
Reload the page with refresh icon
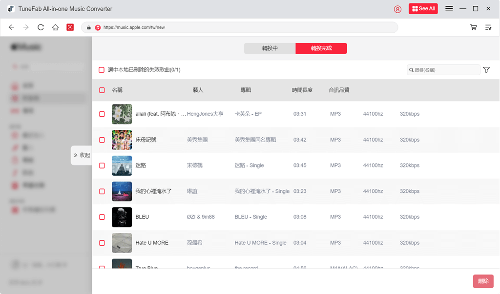tap(41, 27)
